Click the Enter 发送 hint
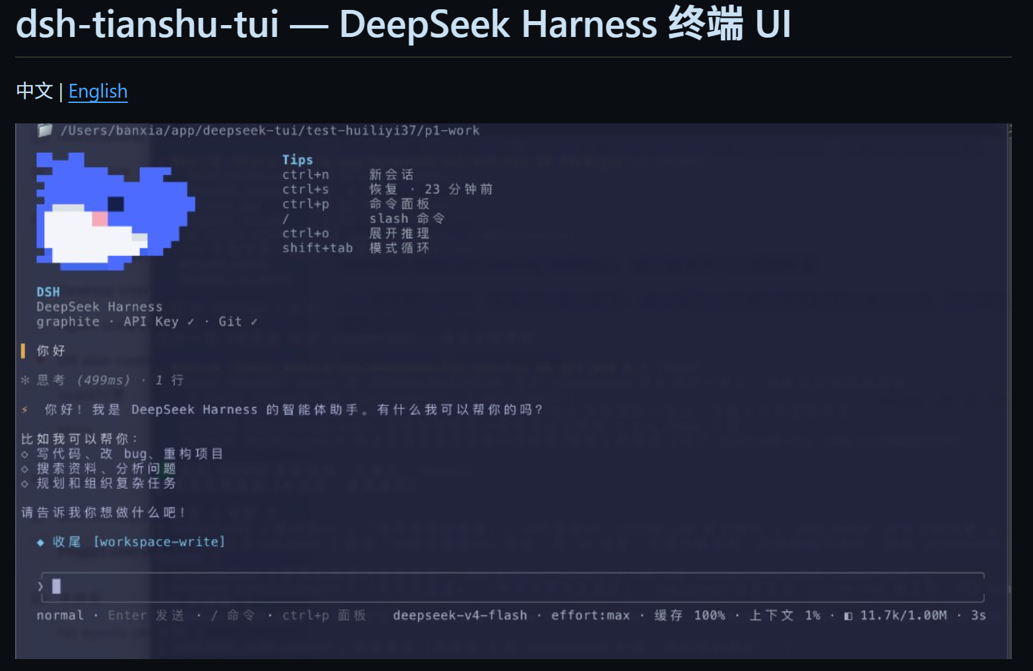 [x=146, y=615]
